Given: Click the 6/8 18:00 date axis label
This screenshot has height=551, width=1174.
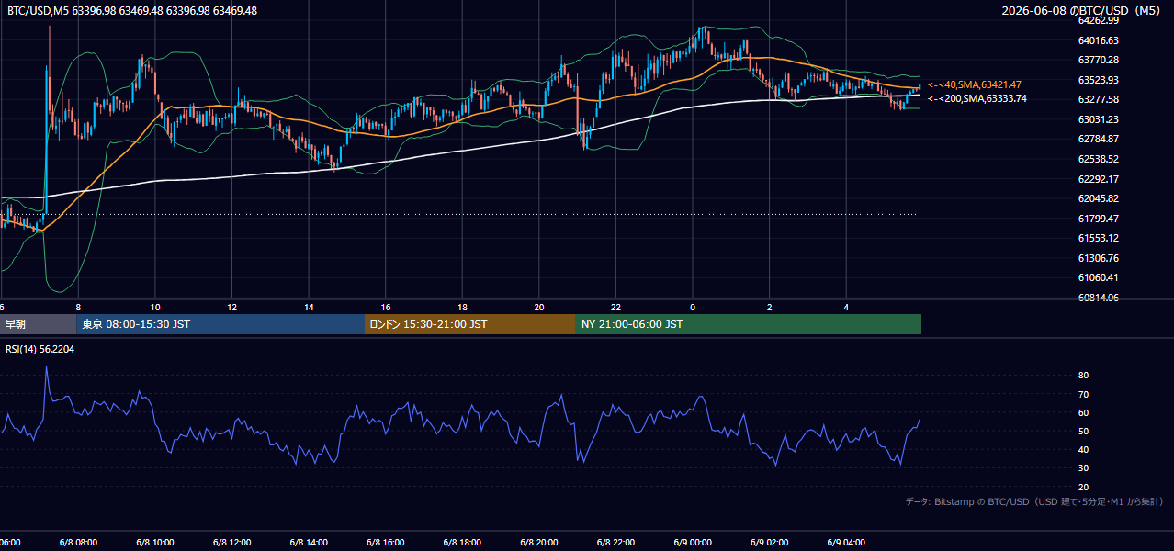Looking at the screenshot, I should pyautogui.click(x=463, y=543).
